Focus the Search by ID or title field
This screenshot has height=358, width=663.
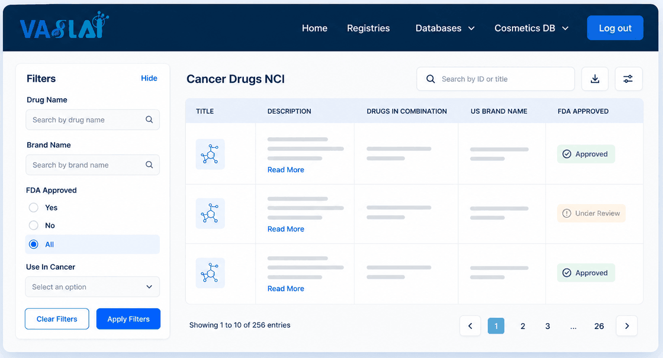[495, 79]
